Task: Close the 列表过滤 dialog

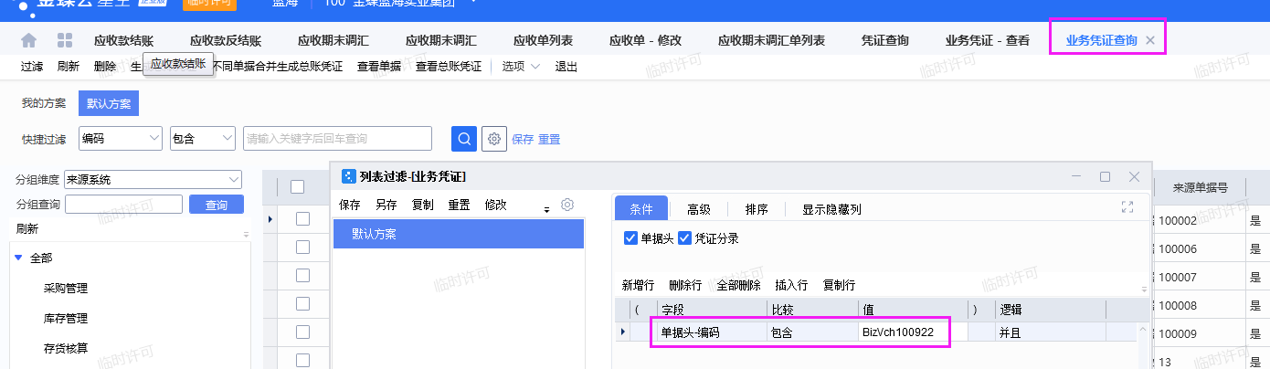Action: point(1134,176)
